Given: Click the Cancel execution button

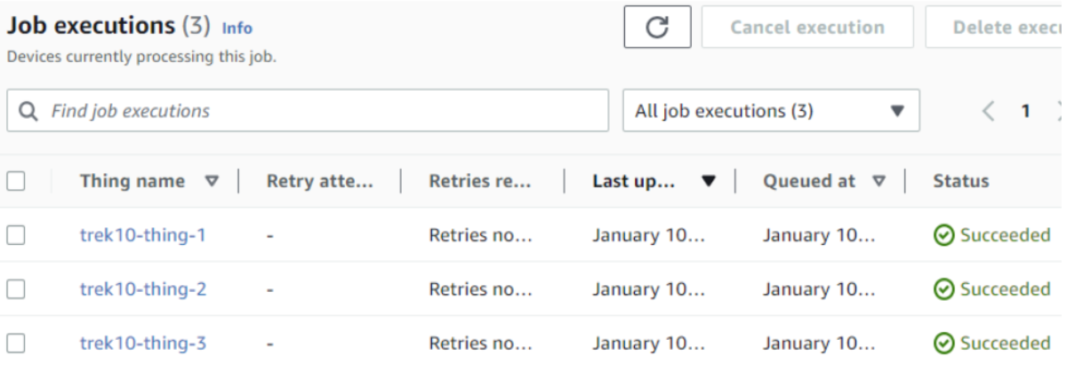Looking at the screenshot, I should (x=807, y=28).
